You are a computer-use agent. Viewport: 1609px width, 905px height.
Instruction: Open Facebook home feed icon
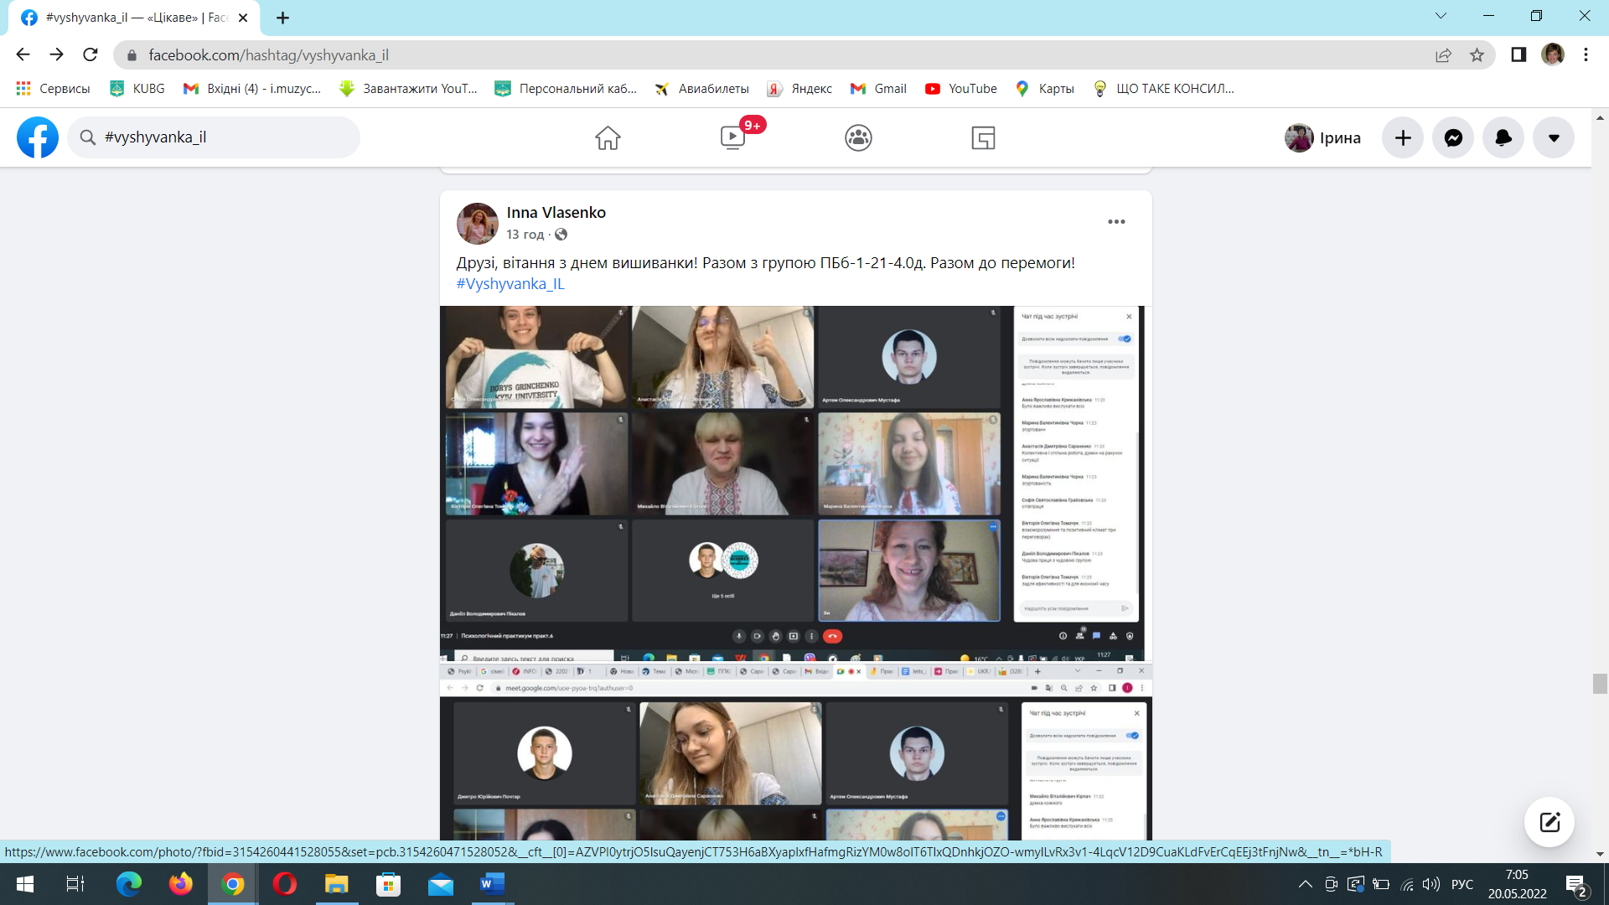(608, 137)
